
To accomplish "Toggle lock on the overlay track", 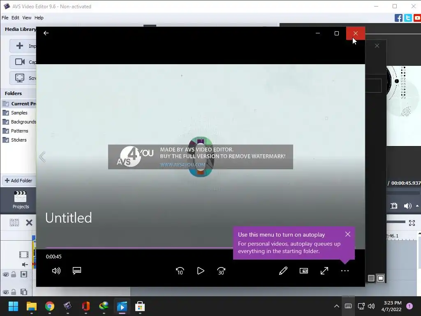I will pos(14,292).
